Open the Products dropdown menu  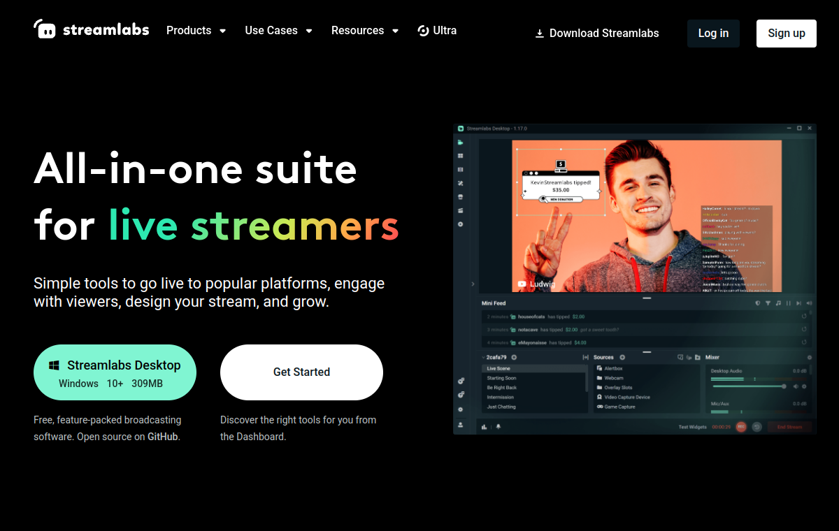[196, 31]
